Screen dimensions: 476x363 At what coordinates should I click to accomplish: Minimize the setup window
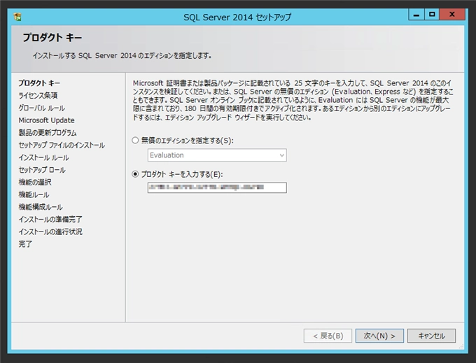pyautogui.click(x=416, y=14)
